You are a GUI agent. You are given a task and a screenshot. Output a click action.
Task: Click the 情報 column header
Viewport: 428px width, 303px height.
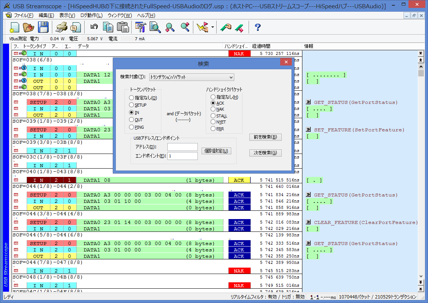pyautogui.click(x=309, y=46)
